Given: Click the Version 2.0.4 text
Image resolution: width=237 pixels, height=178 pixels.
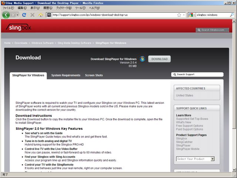Looking at the screenshot, I should [128, 63].
